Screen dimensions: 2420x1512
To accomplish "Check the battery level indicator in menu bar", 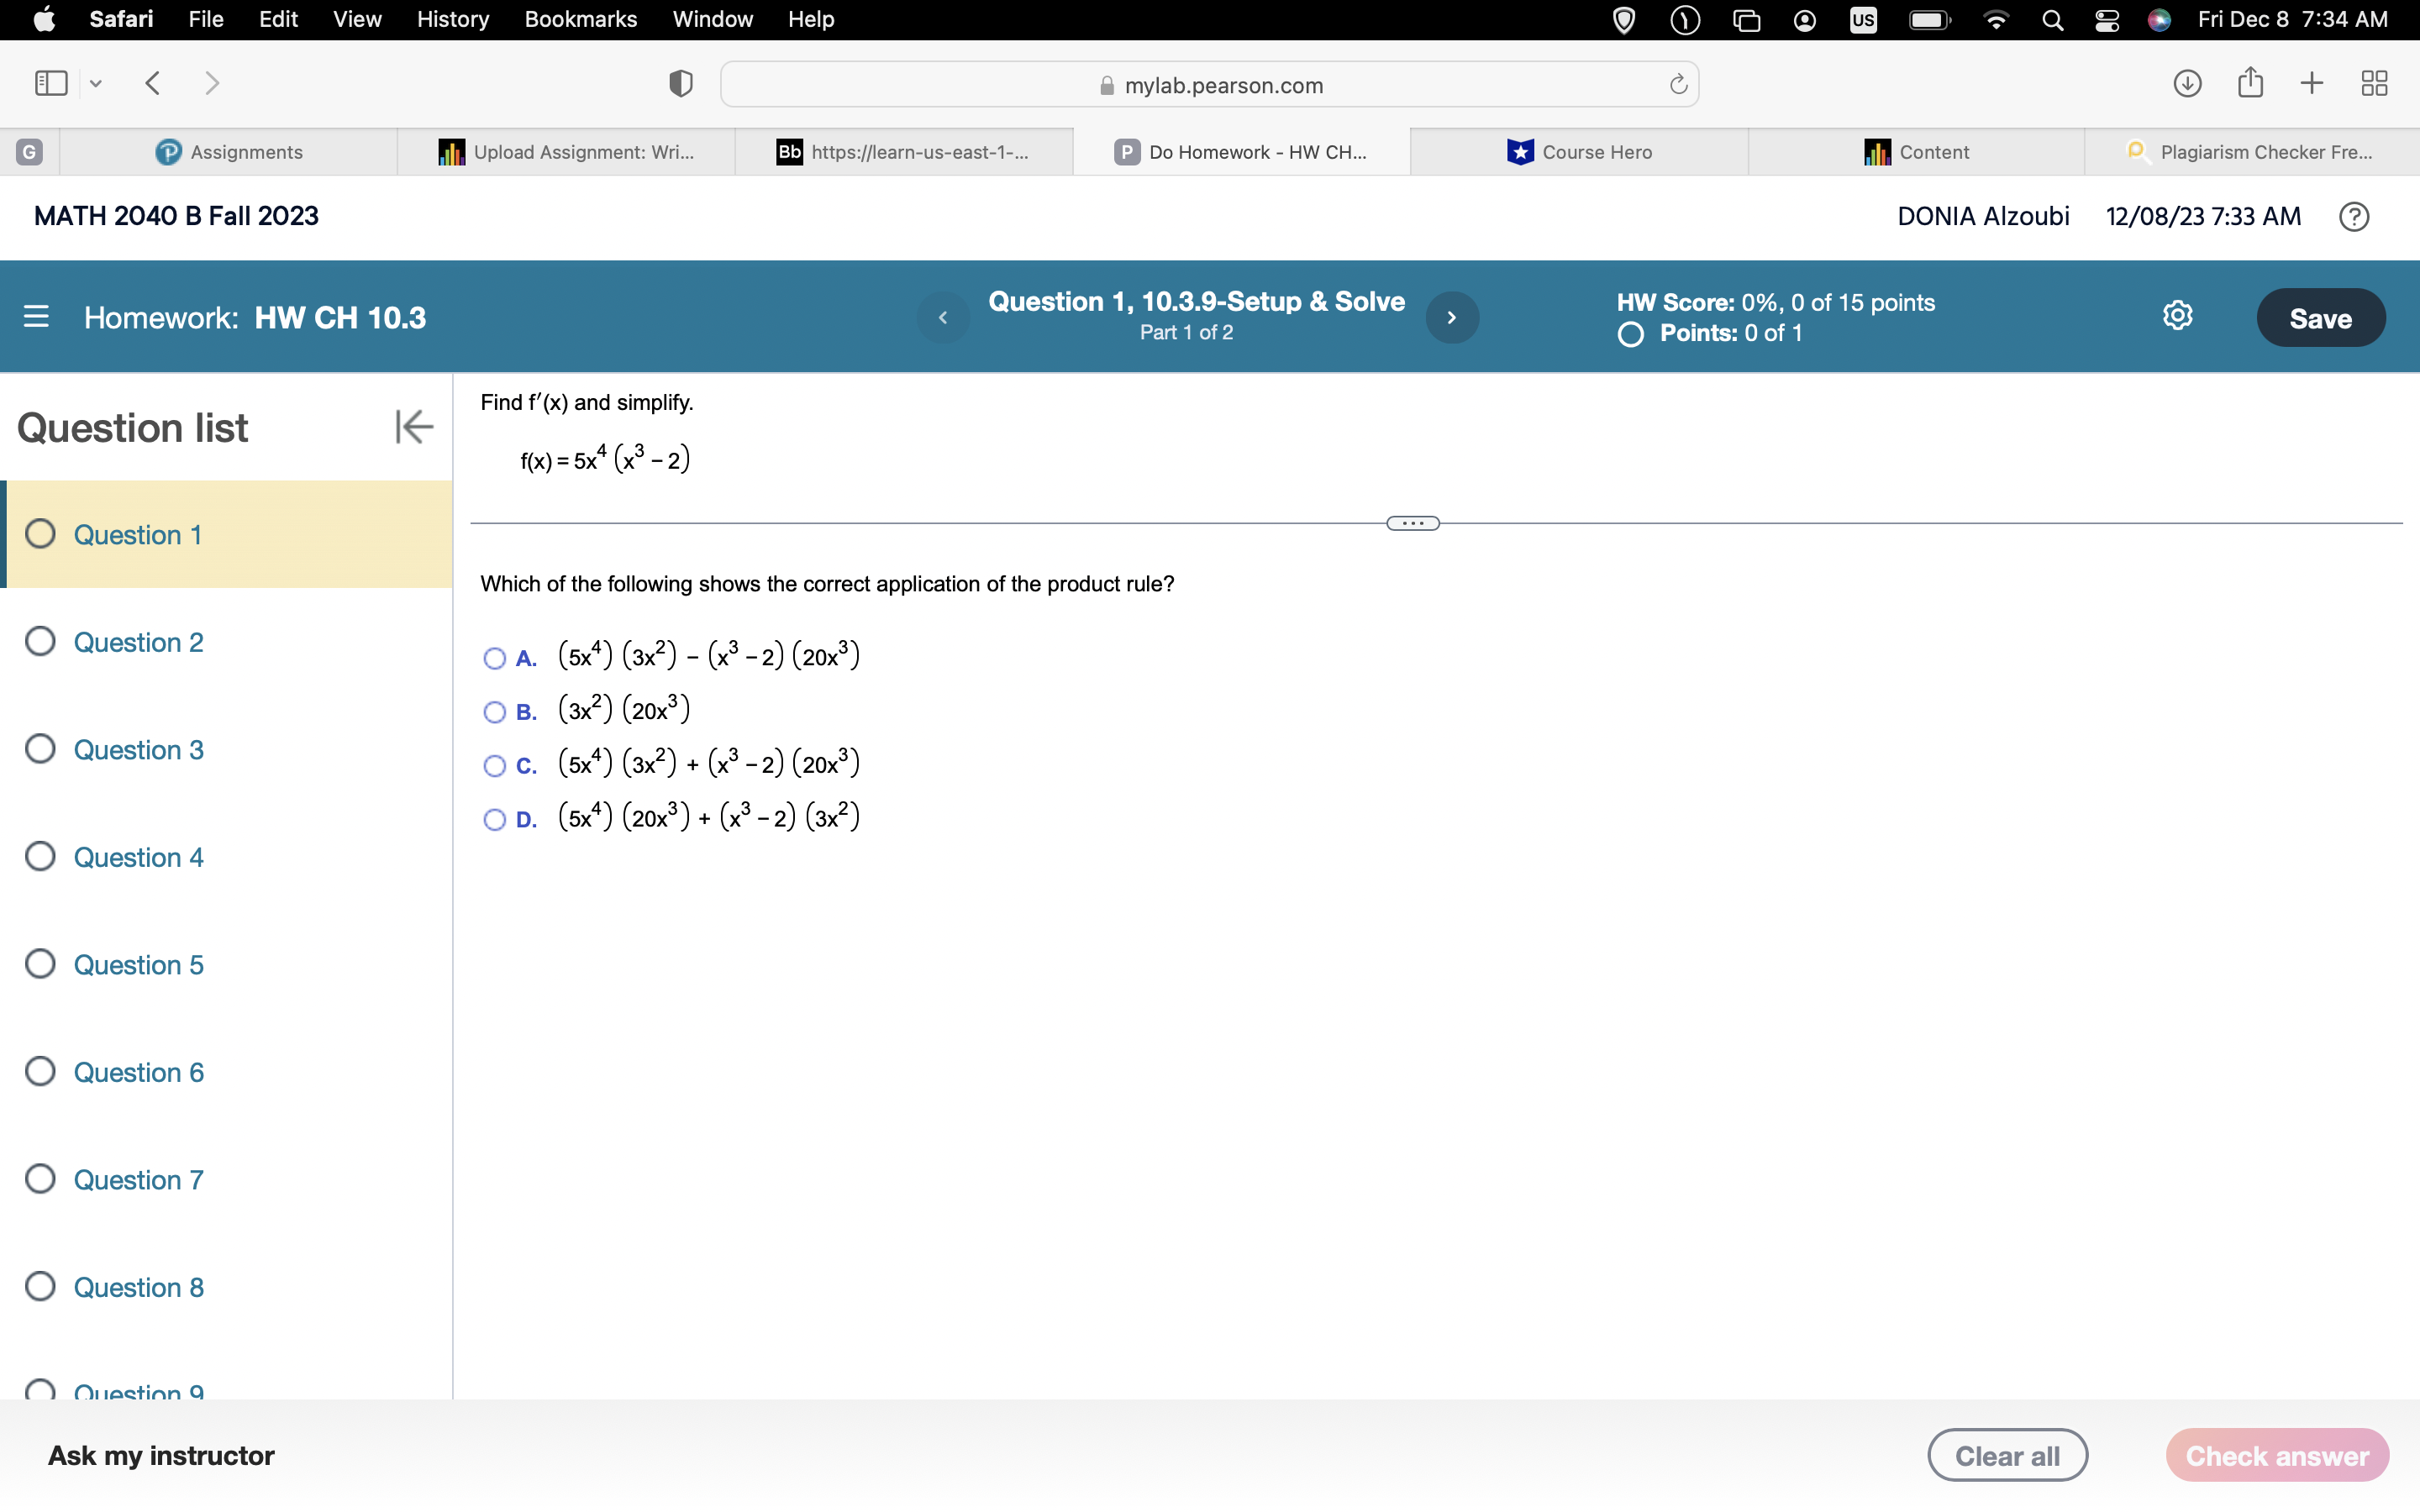I will pyautogui.click(x=1928, y=19).
